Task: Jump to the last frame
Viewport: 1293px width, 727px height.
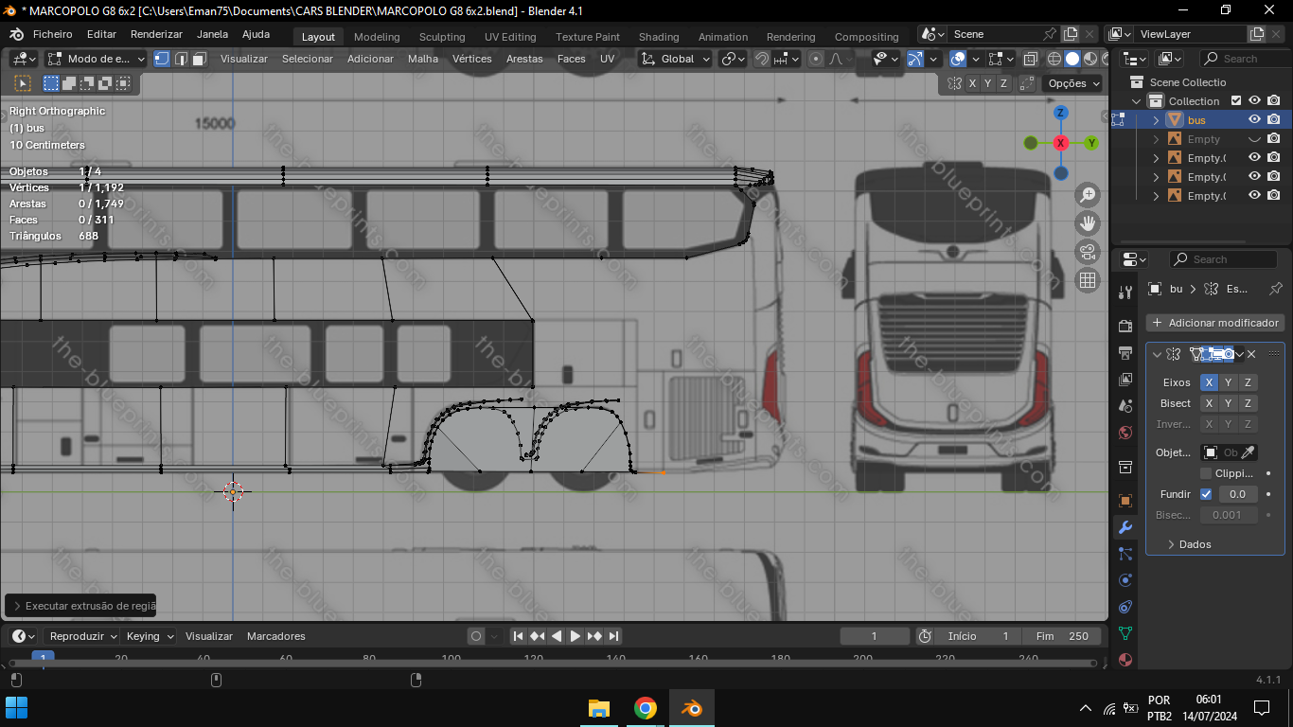Action: (x=613, y=636)
